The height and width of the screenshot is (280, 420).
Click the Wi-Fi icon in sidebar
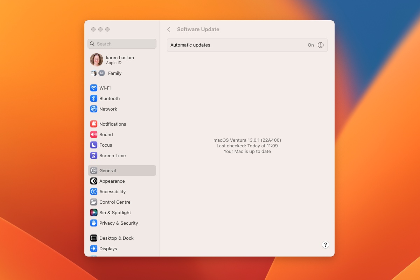tap(93, 88)
